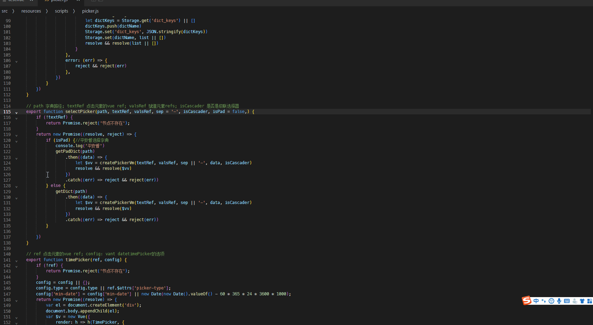Image resolution: width=593 pixels, height=325 pixels.
Task: Click the comment on line 140
Action: [x=95, y=254]
